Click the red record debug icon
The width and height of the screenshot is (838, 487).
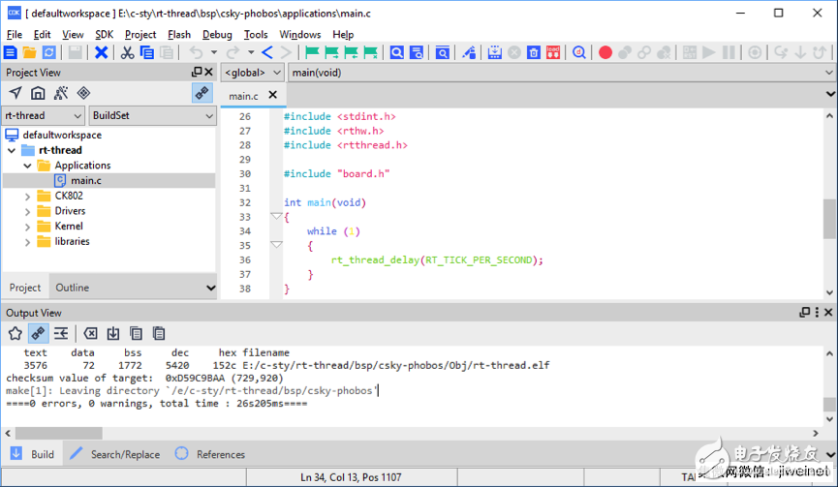[605, 52]
